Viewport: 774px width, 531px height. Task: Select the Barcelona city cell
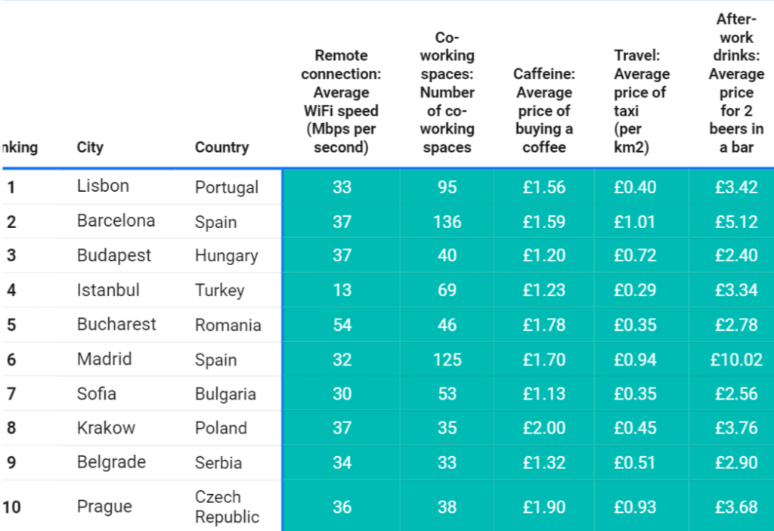point(116,221)
